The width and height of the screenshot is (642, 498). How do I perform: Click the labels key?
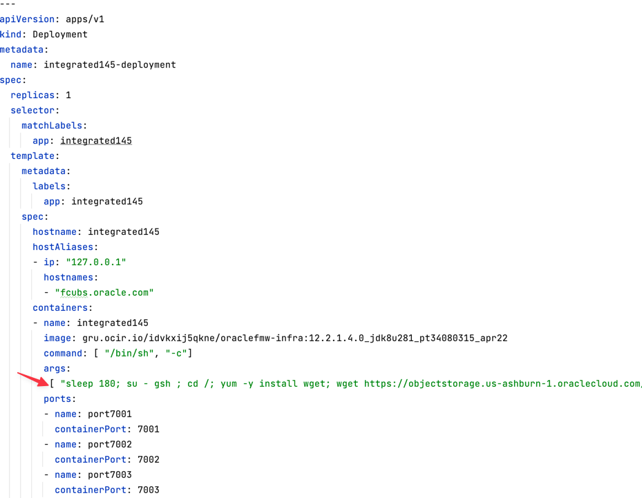pyautogui.click(x=49, y=186)
